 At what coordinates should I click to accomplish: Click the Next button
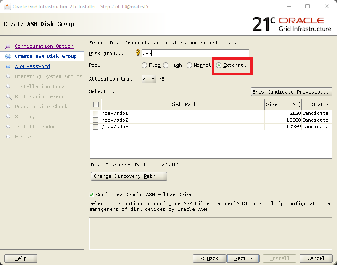(243, 258)
